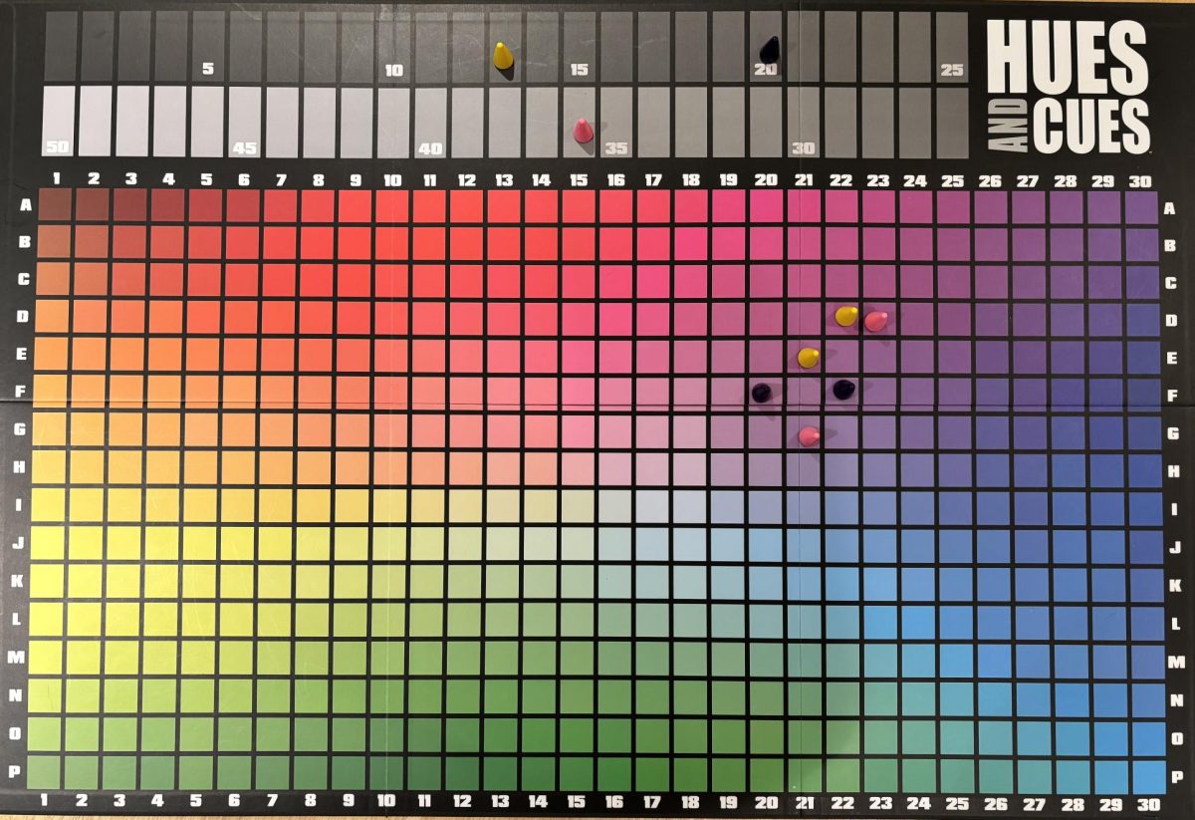The height and width of the screenshot is (820, 1195).
Task: Click the pink scoring pawn on space 36
Action: [582, 130]
